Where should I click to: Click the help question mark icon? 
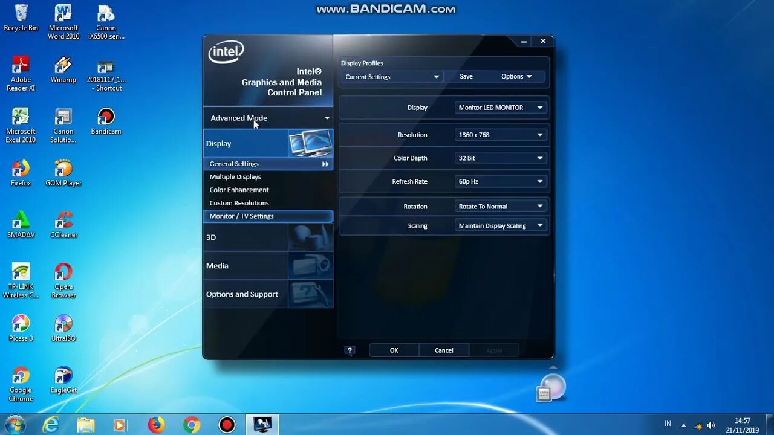(350, 350)
